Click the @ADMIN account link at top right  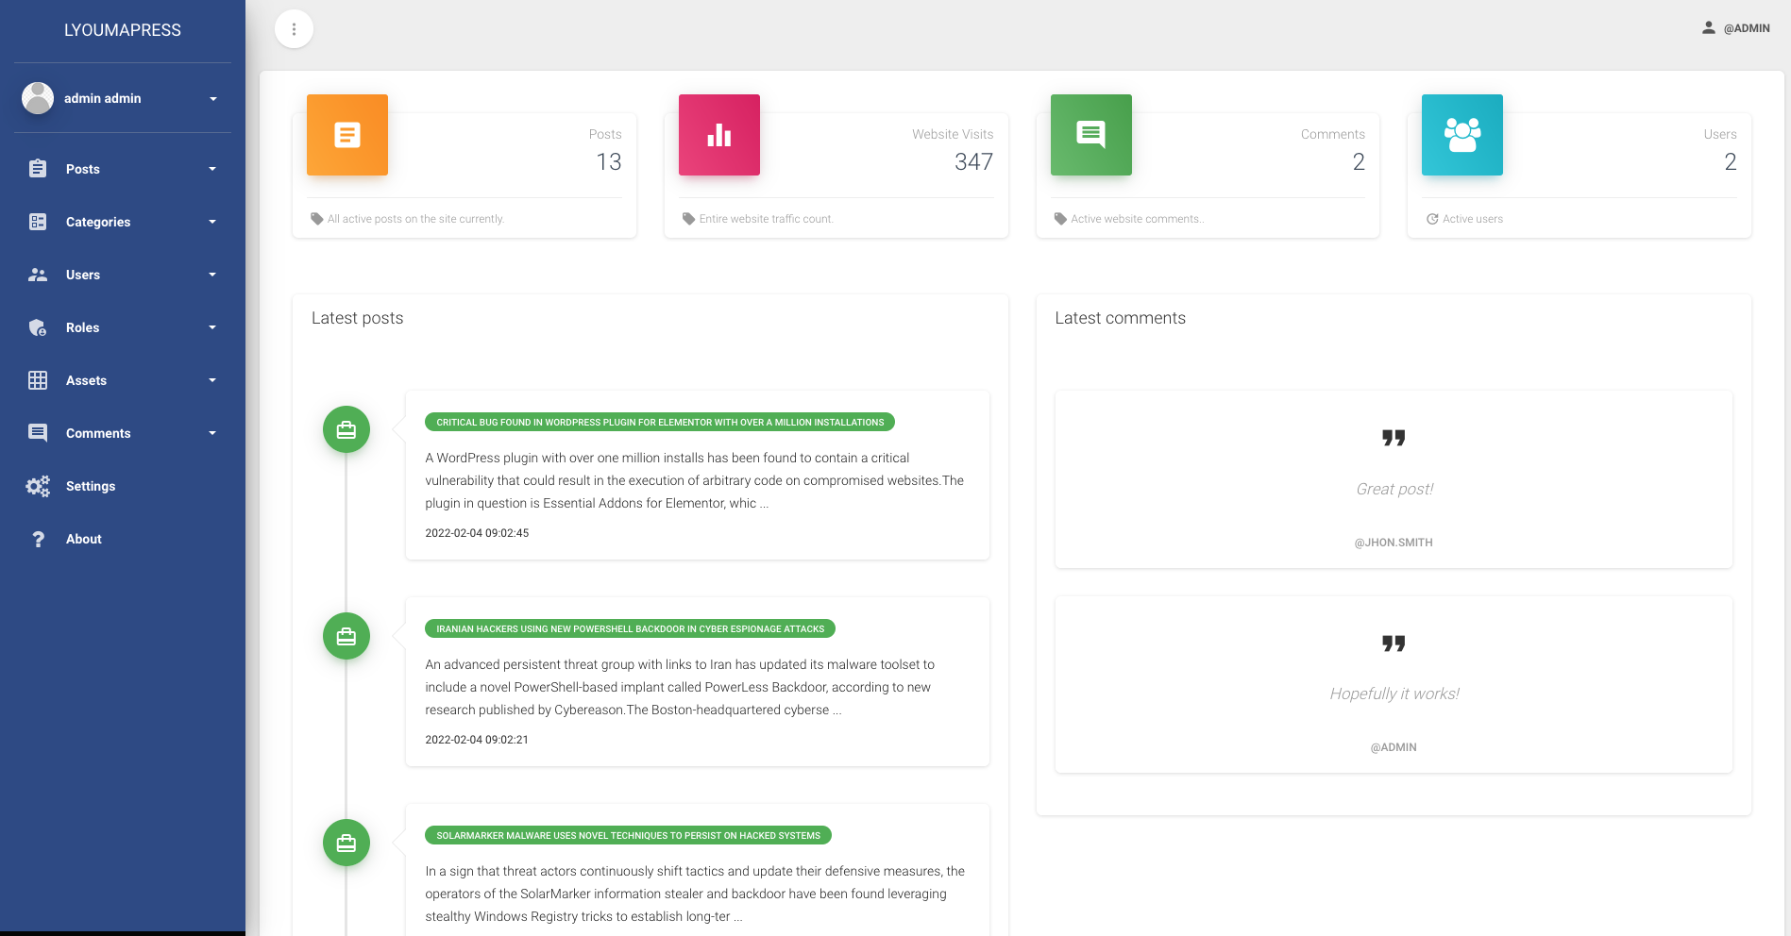1735,28
